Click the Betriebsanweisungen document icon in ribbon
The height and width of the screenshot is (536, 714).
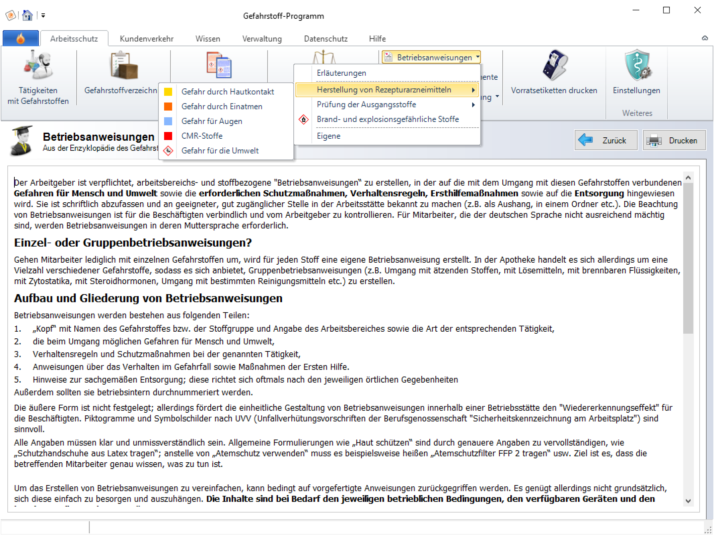pos(388,57)
